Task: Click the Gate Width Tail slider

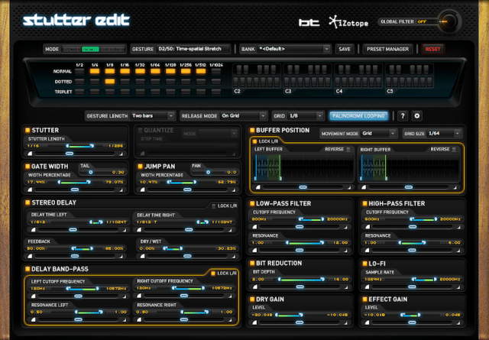Action: [102, 172]
